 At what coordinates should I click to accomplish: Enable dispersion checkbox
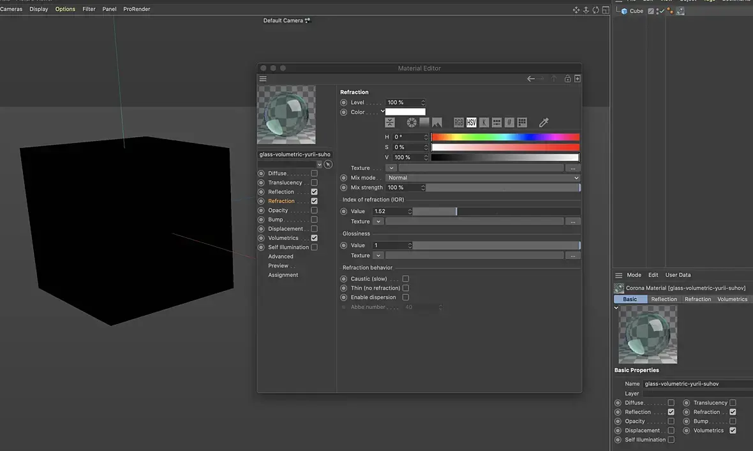tap(406, 297)
